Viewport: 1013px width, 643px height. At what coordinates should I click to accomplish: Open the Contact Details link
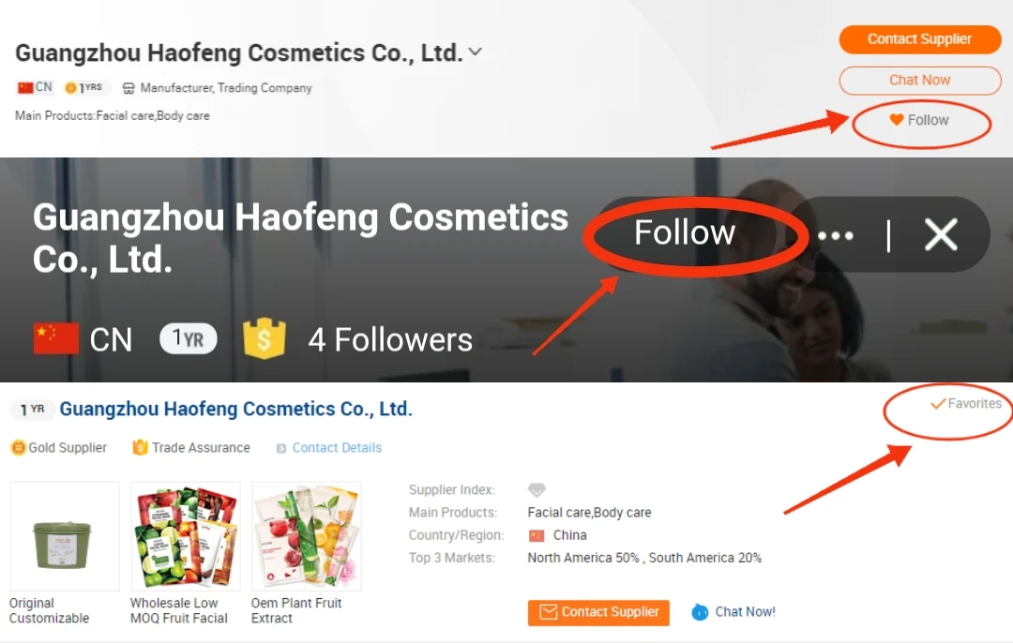[337, 448]
